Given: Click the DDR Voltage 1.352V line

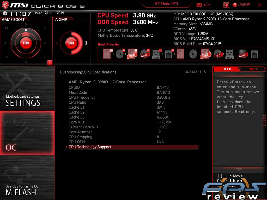Looking at the screenshot, I should click(x=191, y=34).
